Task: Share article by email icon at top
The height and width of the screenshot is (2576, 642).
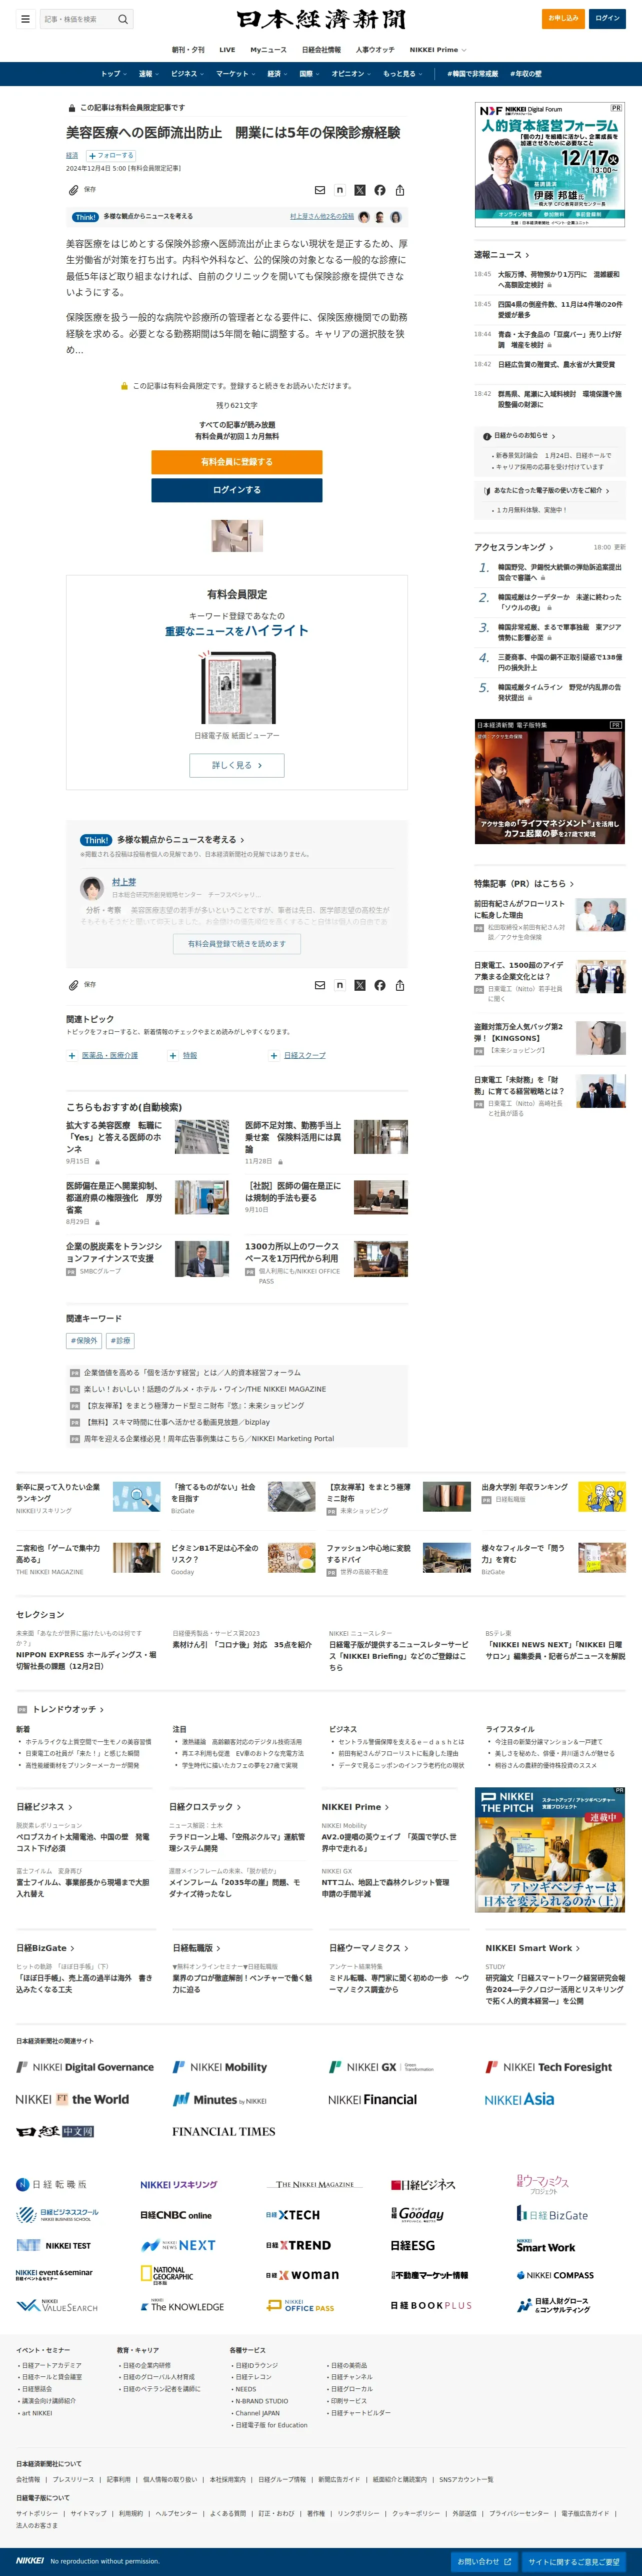Action: 320,190
